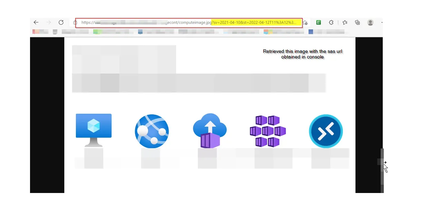Open the Extensions puzzle menu
The image size is (429, 222).
coord(331,22)
